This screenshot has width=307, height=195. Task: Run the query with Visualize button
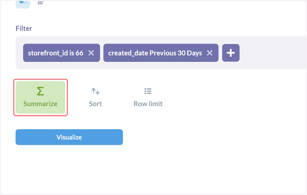pos(69,137)
